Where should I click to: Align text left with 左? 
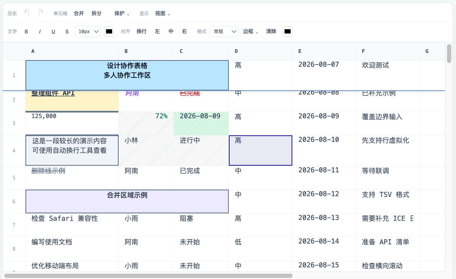157,31
